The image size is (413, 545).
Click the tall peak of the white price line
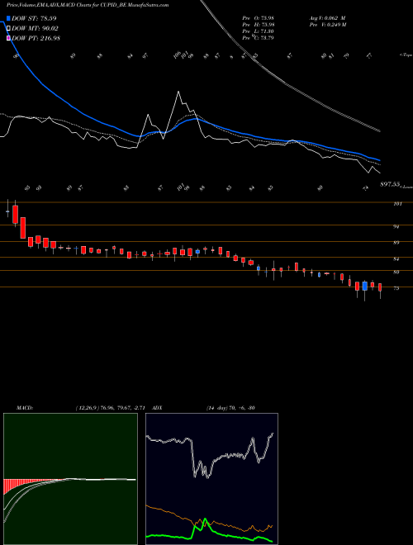click(x=178, y=93)
